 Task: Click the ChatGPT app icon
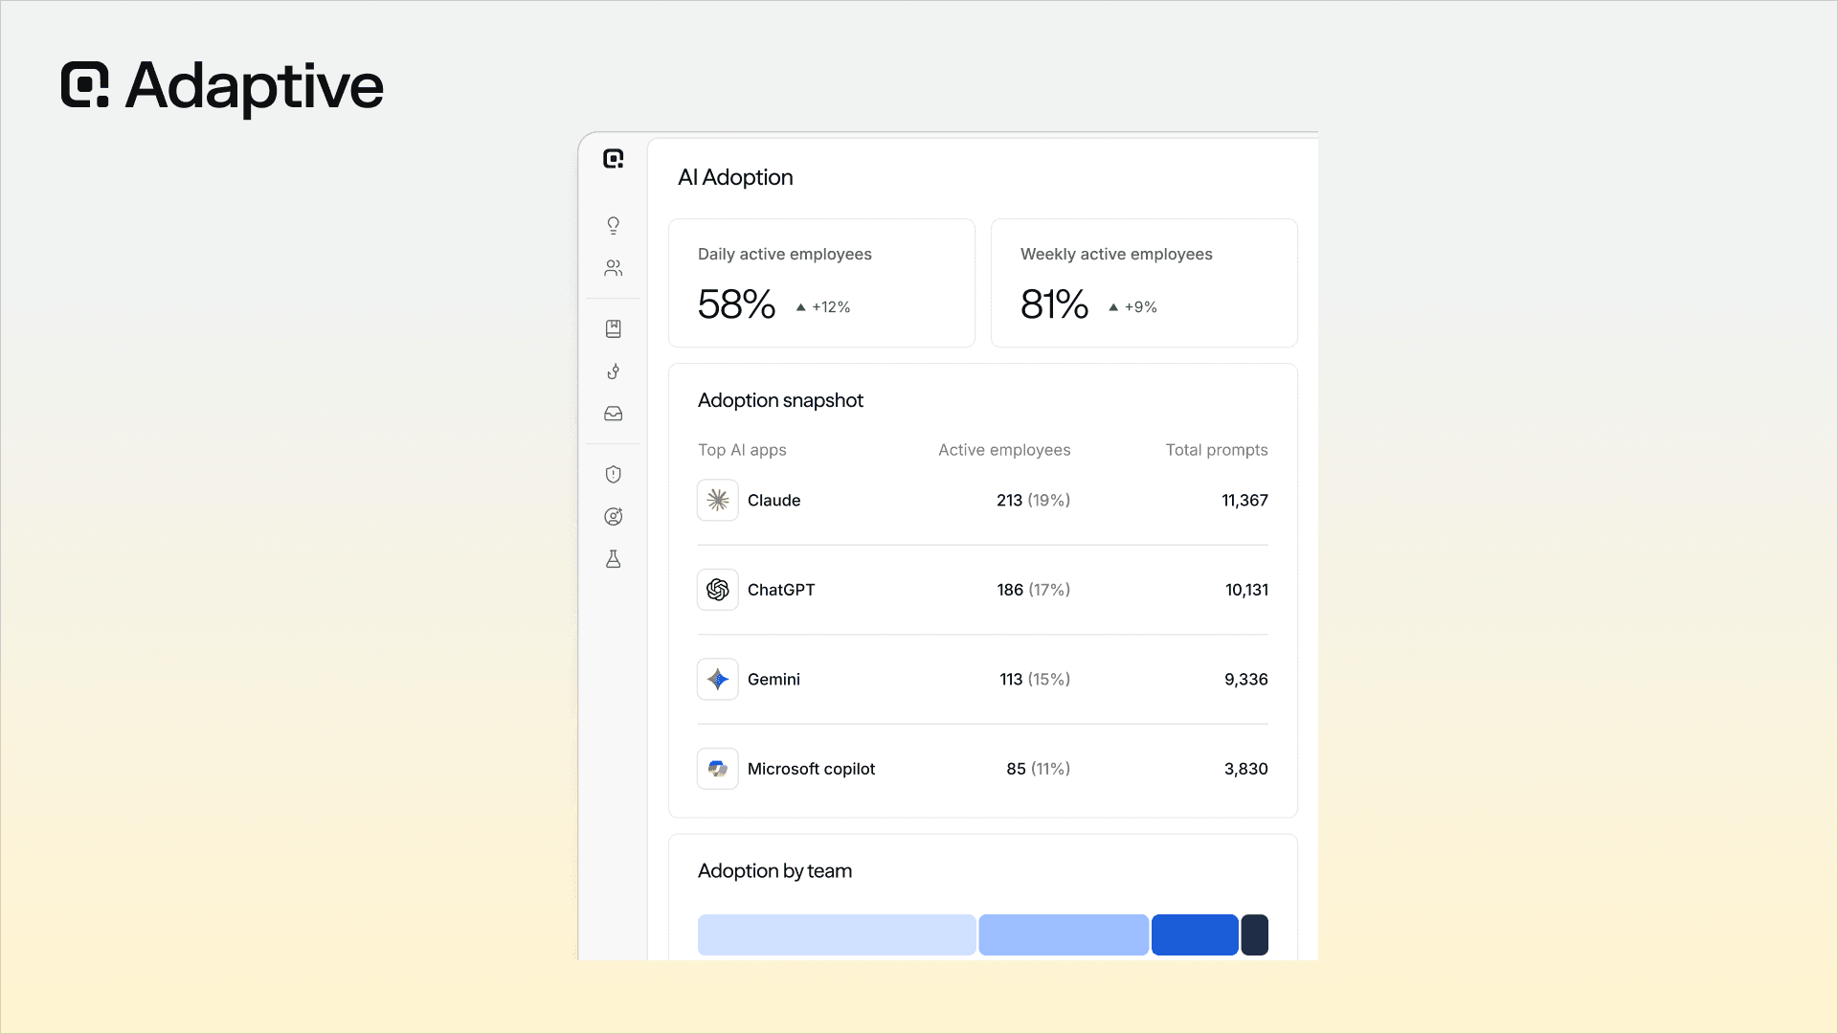click(718, 590)
